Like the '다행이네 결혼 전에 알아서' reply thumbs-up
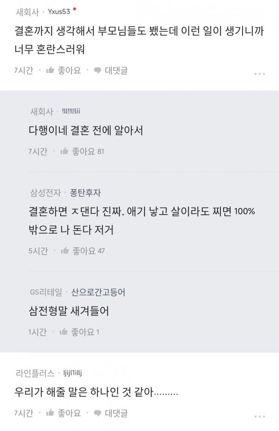 point(65,151)
